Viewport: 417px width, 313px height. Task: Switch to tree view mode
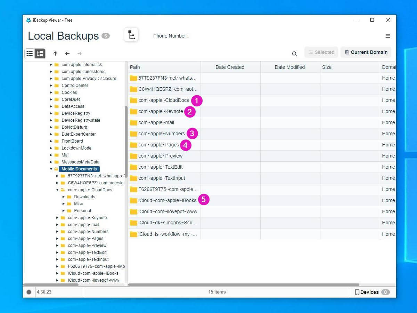tap(40, 54)
